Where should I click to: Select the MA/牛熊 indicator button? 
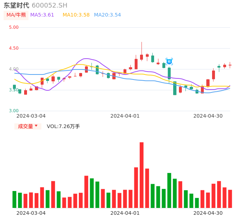pyautogui.click(x=16, y=15)
